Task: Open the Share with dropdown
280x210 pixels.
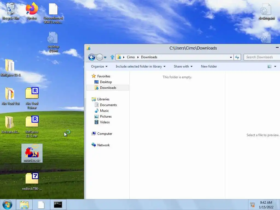Action: point(183,66)
